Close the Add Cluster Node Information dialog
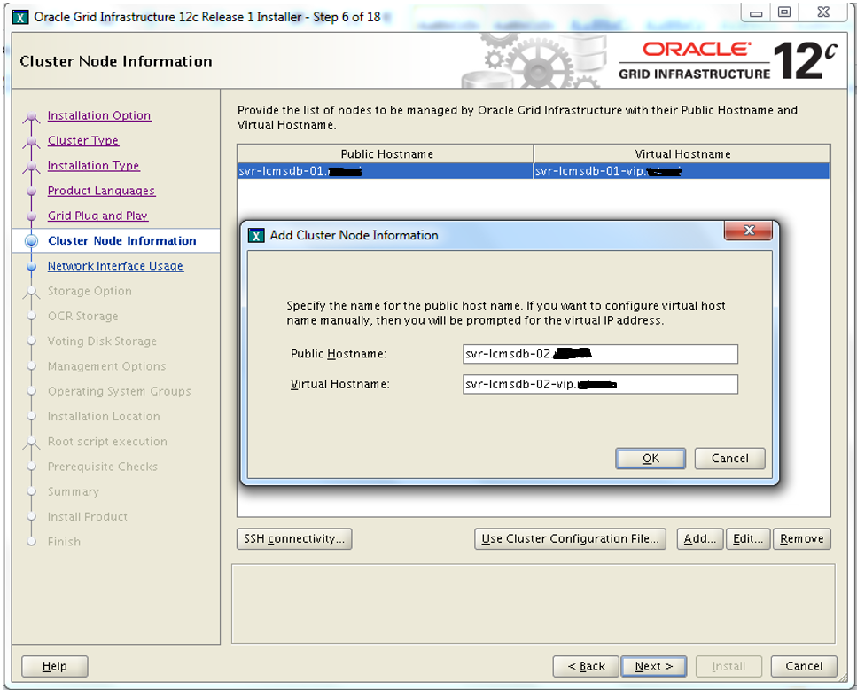 pos(748,231)
